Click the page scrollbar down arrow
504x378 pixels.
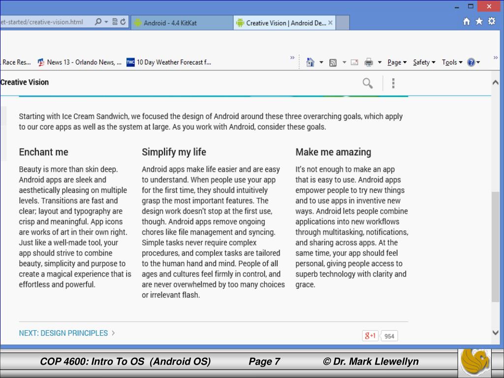(x=496, y=332)
